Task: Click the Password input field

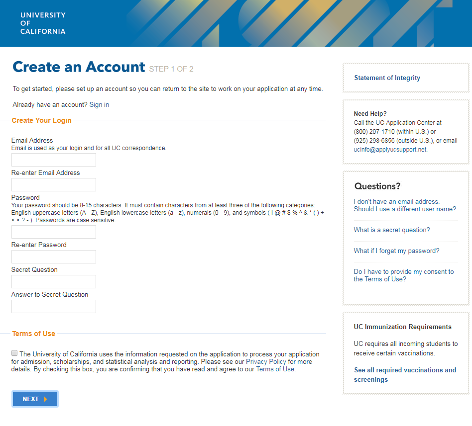Action: coord(54,232)
